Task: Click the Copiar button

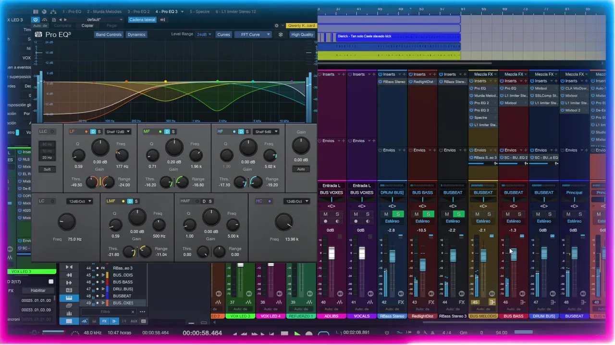Action: (x=87, y=25)
